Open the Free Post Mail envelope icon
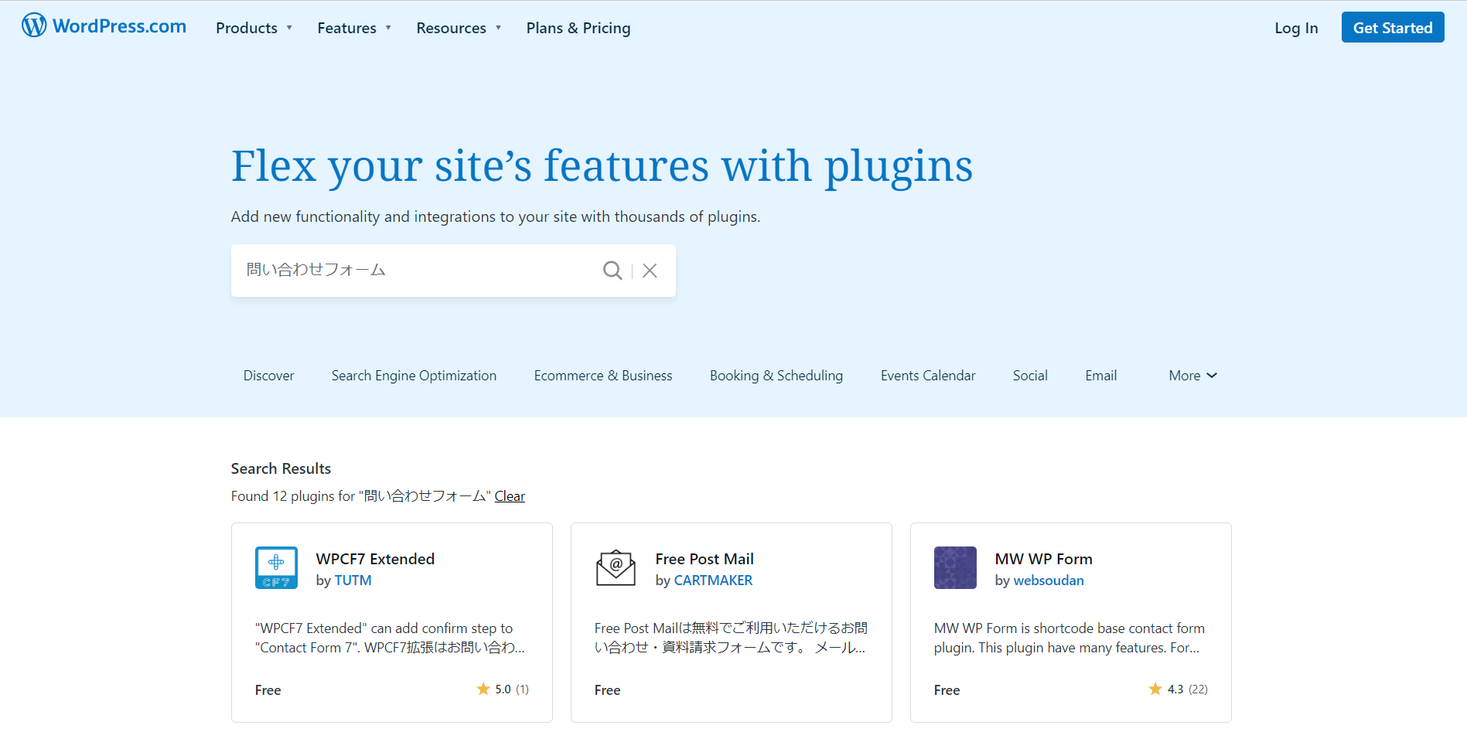Image resolution: width=1467 pixels, height=732 pixels. pyautogui.click(x=616, y=568)
